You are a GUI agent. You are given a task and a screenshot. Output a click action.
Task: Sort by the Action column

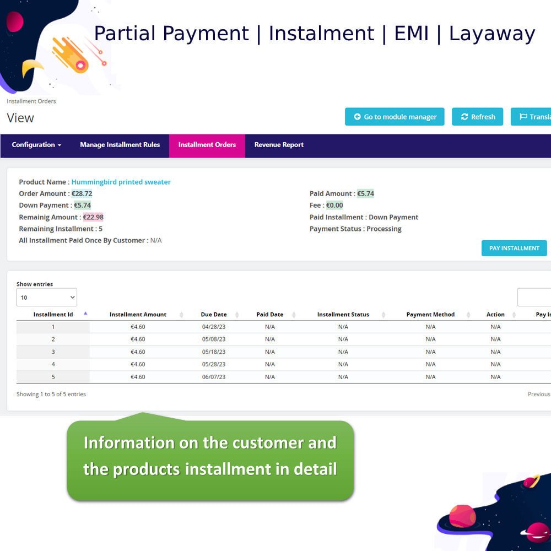pos(495,315)
